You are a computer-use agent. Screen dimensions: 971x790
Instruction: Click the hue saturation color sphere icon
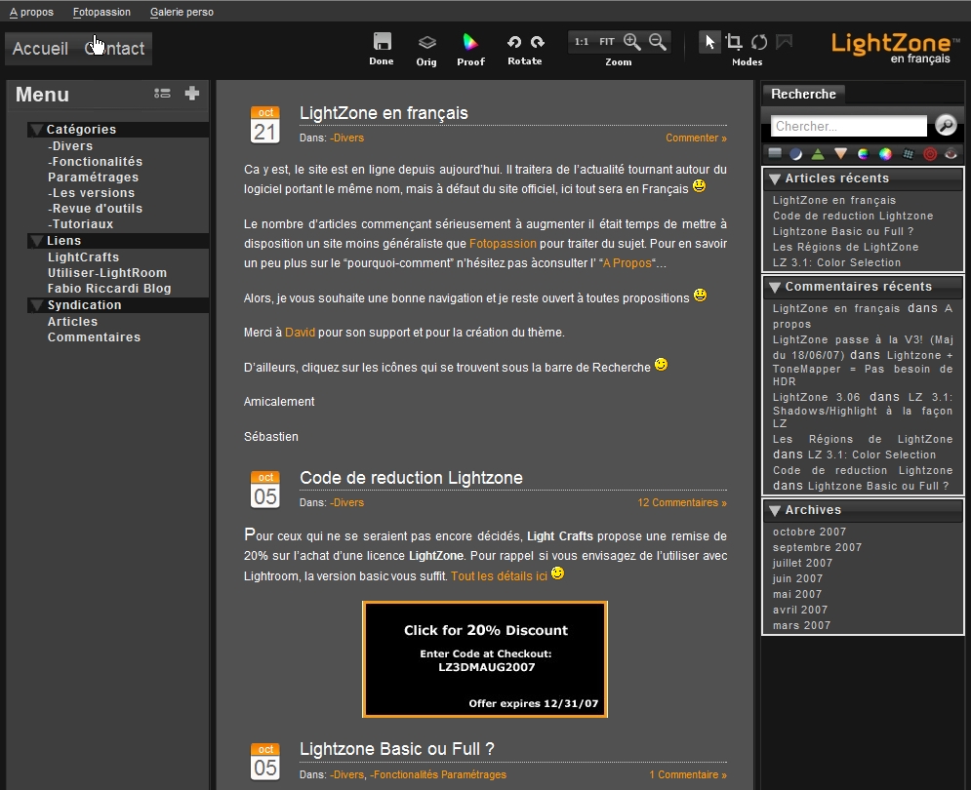[863, 154]
